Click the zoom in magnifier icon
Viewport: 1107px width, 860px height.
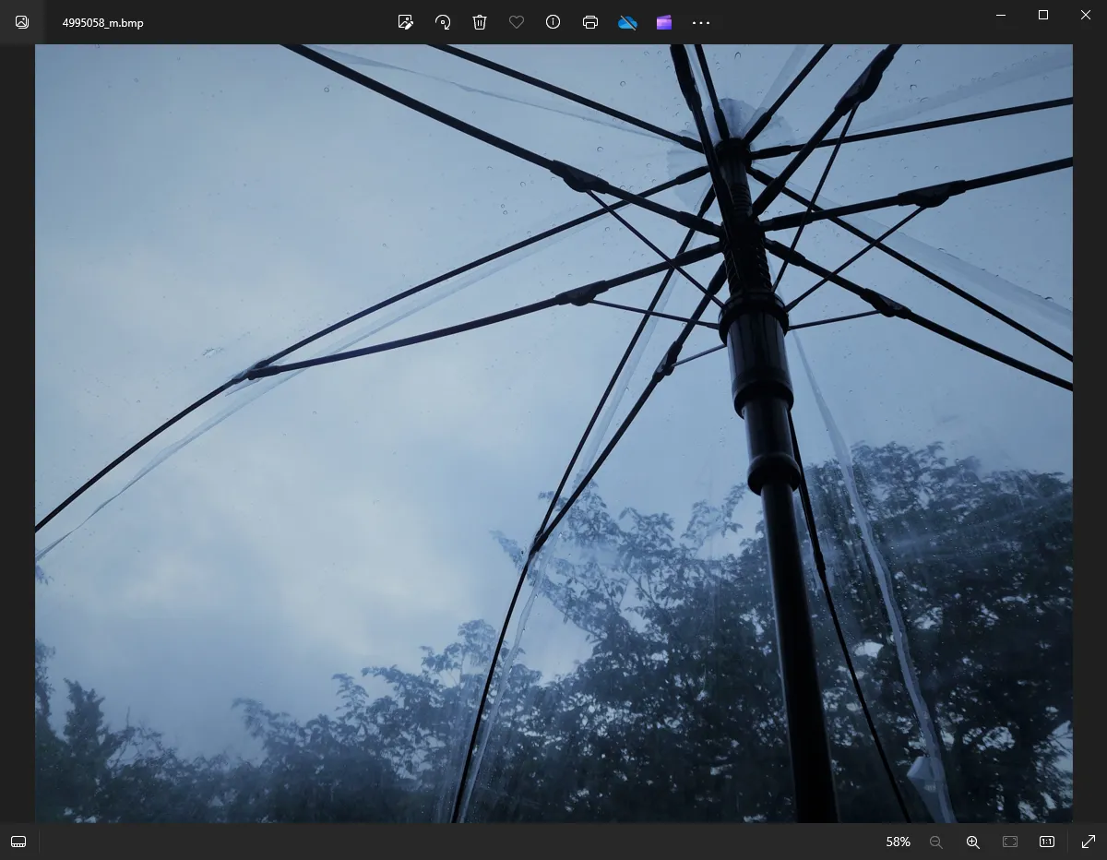[x=972, y=842]
